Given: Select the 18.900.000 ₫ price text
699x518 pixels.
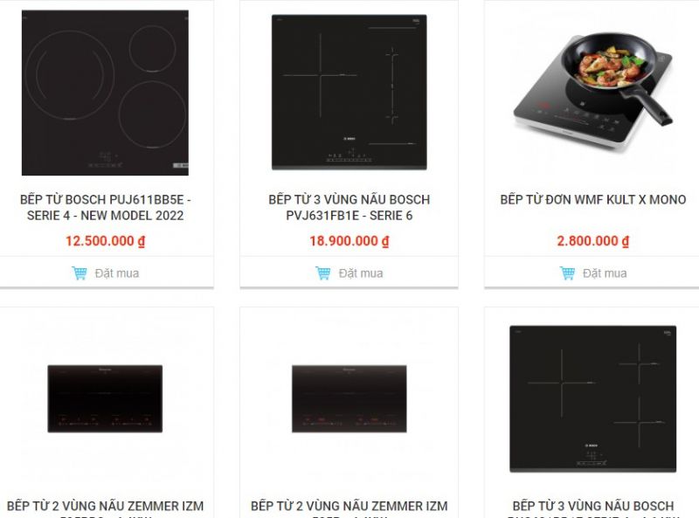Looking at the screenshot, I should tap(349, 241).
